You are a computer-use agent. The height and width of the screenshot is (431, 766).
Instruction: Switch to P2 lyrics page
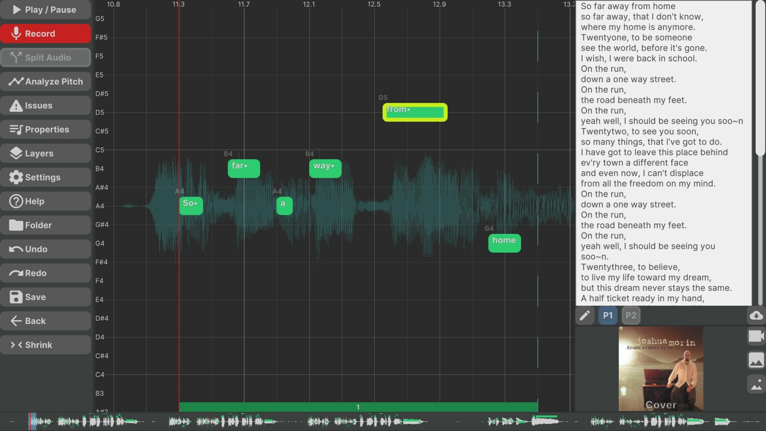pyautogui.click(x=631, y=315)
